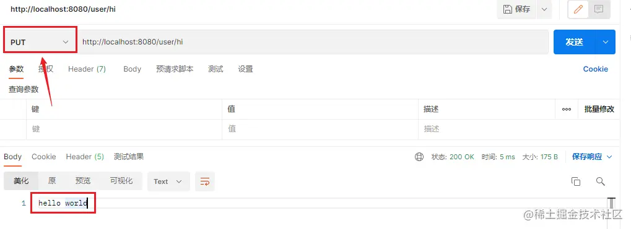Open the comment icon at top right
Image resolution: width=631 pixels, height=229 pixels.
[x=599, y=10]
